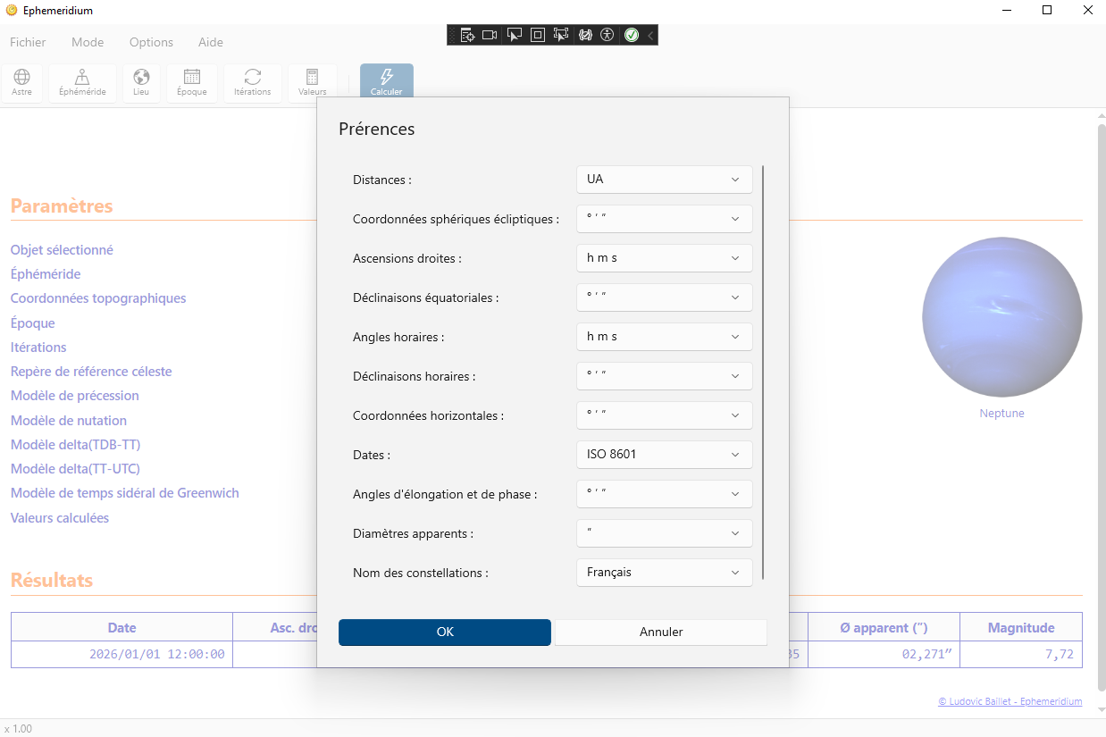Select the Lieu globe icon

[141, 79]
